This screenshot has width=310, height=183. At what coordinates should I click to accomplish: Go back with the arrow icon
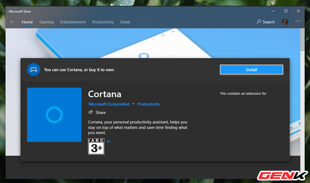click(x=12, y=22)
